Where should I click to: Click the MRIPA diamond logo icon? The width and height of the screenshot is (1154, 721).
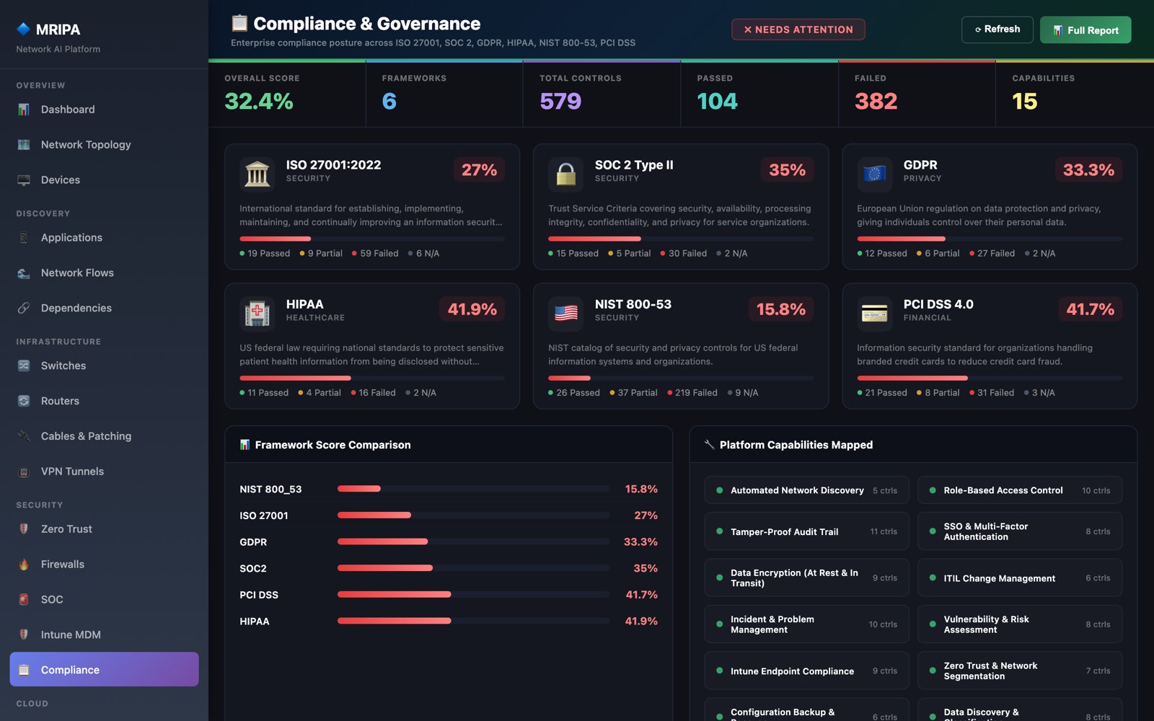pyautogui.click(x=23, y=29)
